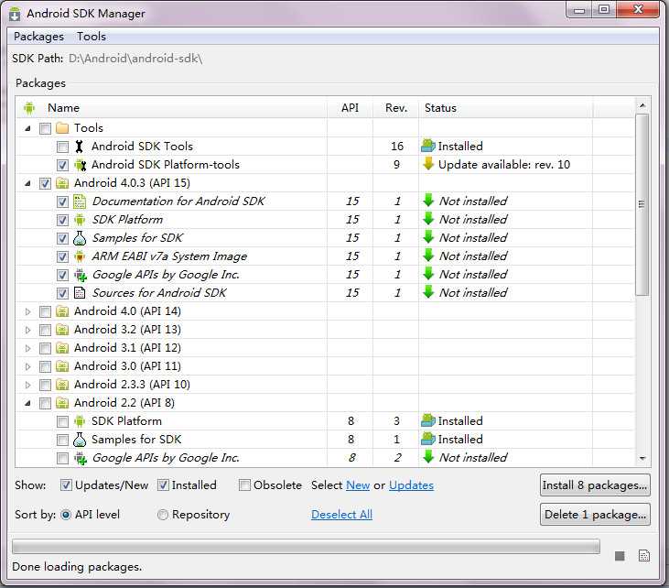Click the API 15 SDK Platform android icon
The width and height of the screenshot is (669, 588).
tap(80, 220)
